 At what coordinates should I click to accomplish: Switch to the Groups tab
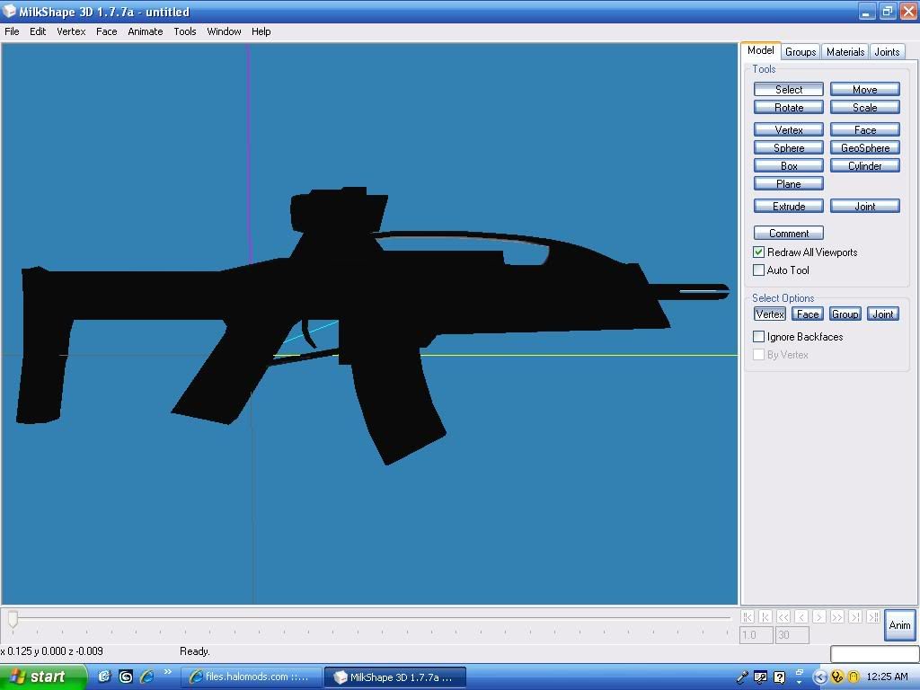coord(801,51)
